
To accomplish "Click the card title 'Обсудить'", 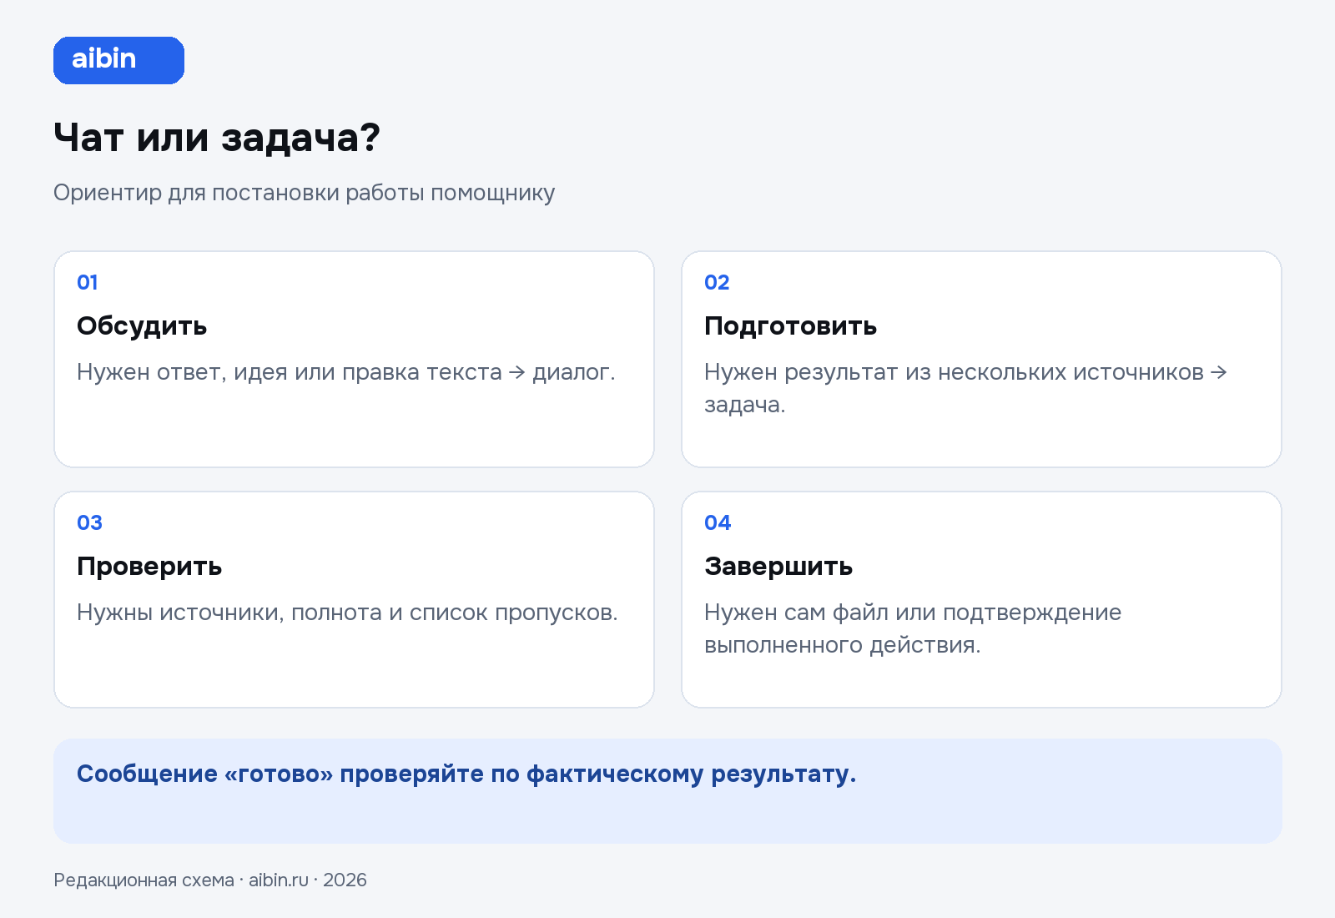I will [x=142, y=325].
